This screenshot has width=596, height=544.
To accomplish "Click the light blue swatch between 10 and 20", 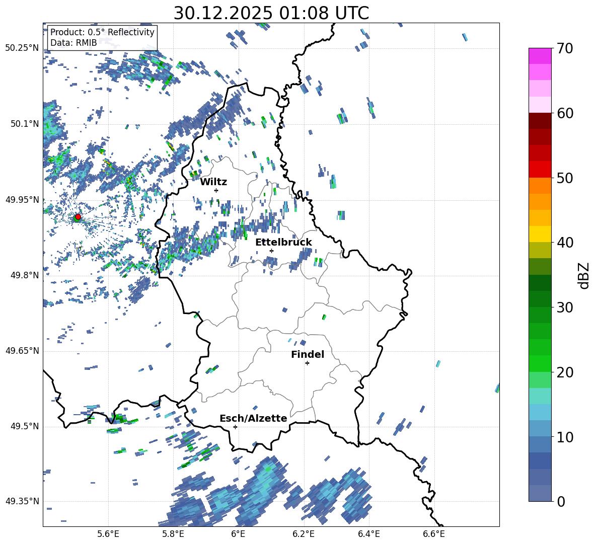I will coord(540,413).
